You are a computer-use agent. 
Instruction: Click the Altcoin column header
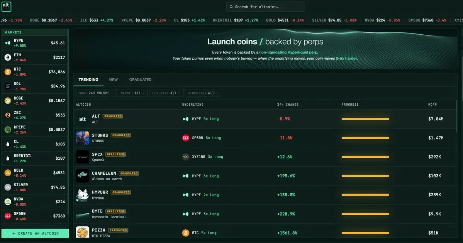[x=83, y=105]
